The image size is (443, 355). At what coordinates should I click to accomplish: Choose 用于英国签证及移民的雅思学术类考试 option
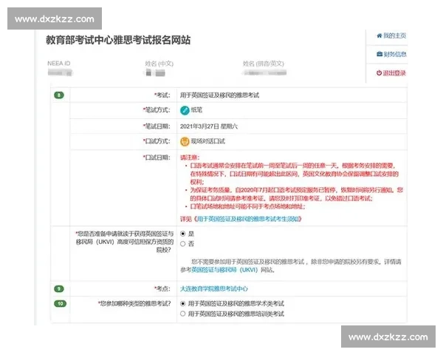pos(183,304)
